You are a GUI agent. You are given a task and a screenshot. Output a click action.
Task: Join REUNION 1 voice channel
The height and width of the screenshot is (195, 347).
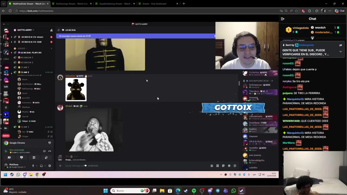[x=27, y=57]
